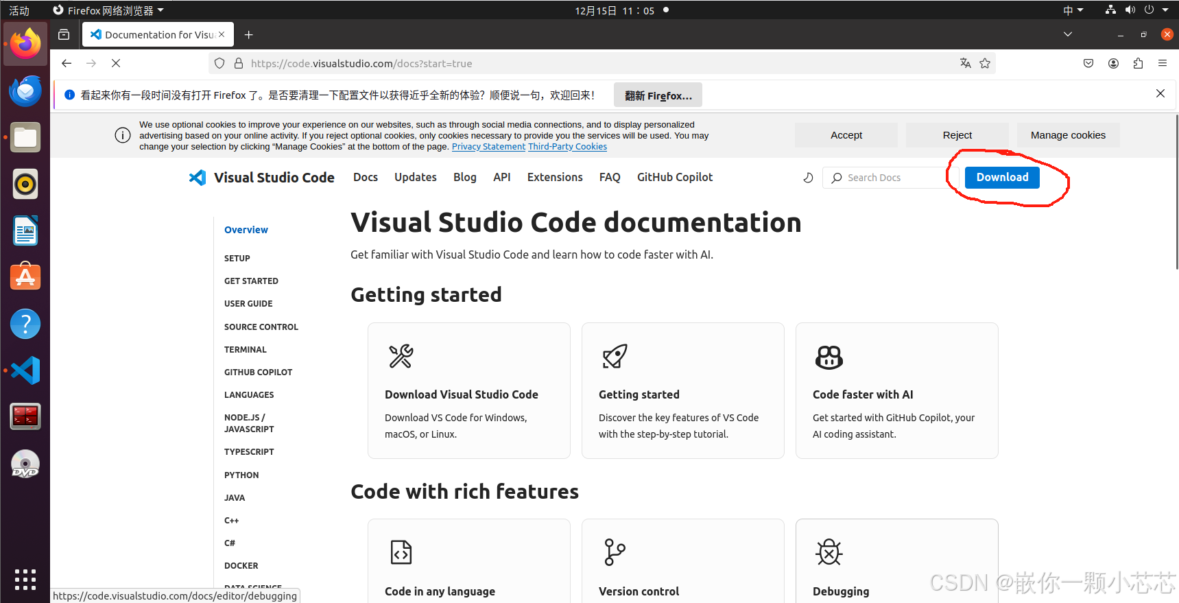This screenshot has height=603, width=1179.
Task: Go back with the browser back arrow
Action: (67, 63)
